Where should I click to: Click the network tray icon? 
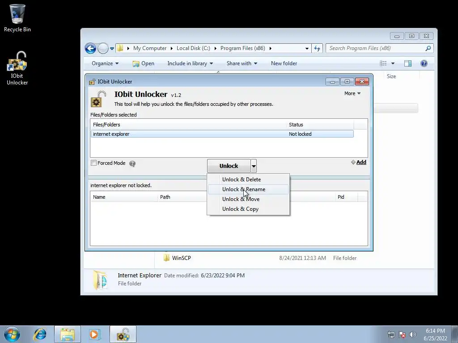coord(391,335)
